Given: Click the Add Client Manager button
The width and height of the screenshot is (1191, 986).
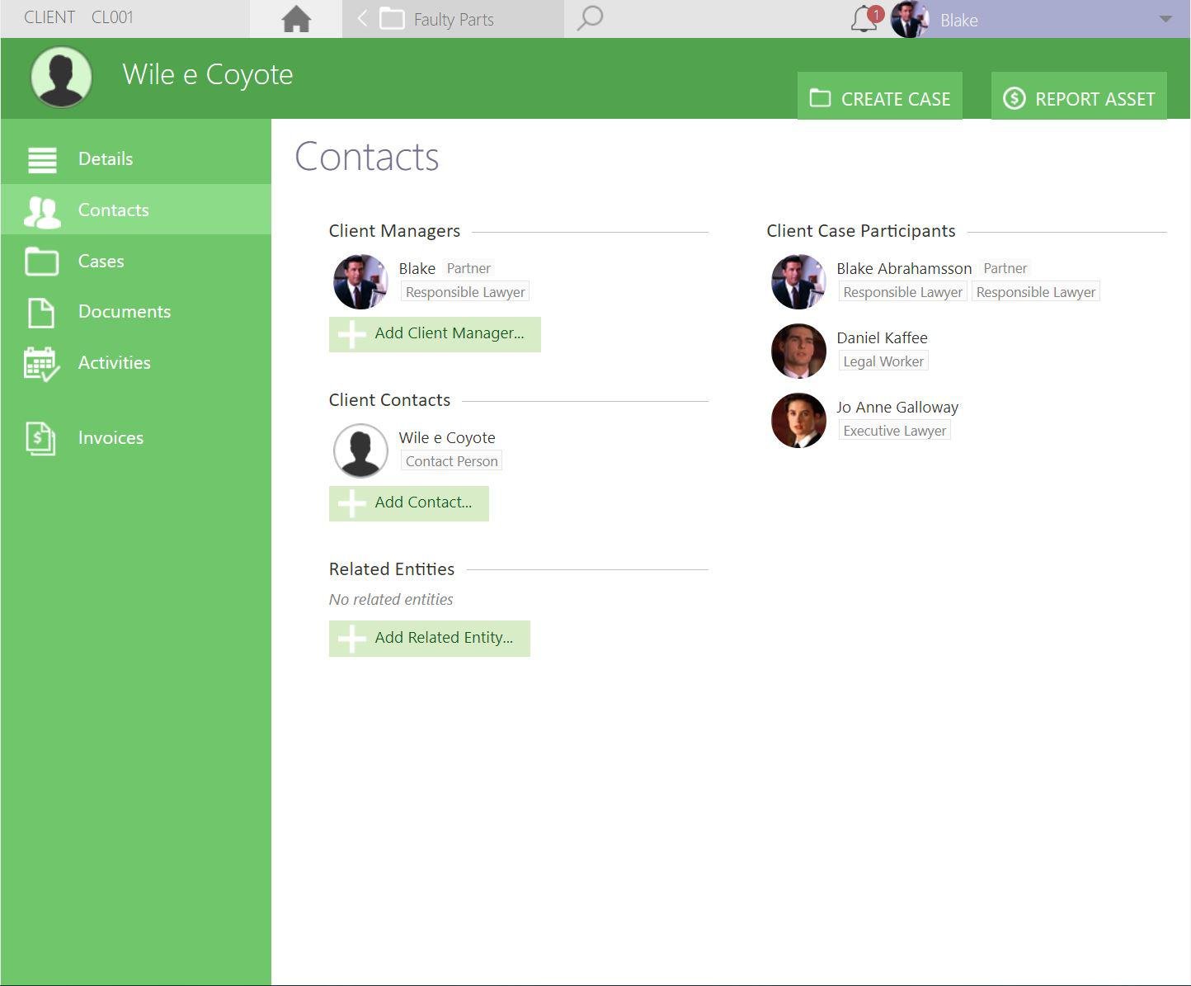Looking at the screenshot, I should pos(435,334).
